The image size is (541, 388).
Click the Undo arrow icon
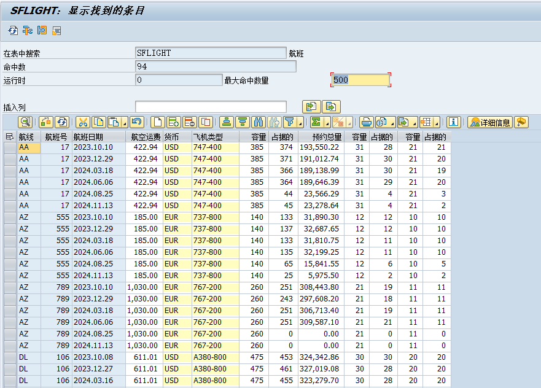(x=136, y=122)
